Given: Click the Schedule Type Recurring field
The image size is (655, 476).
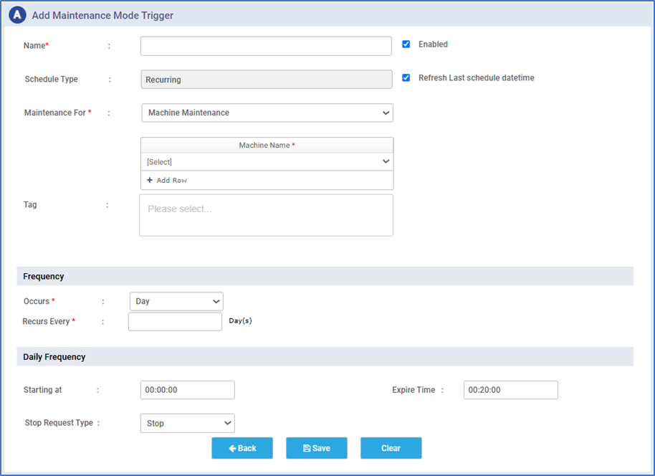Looking at the screenshot, I should click(267, 80).
